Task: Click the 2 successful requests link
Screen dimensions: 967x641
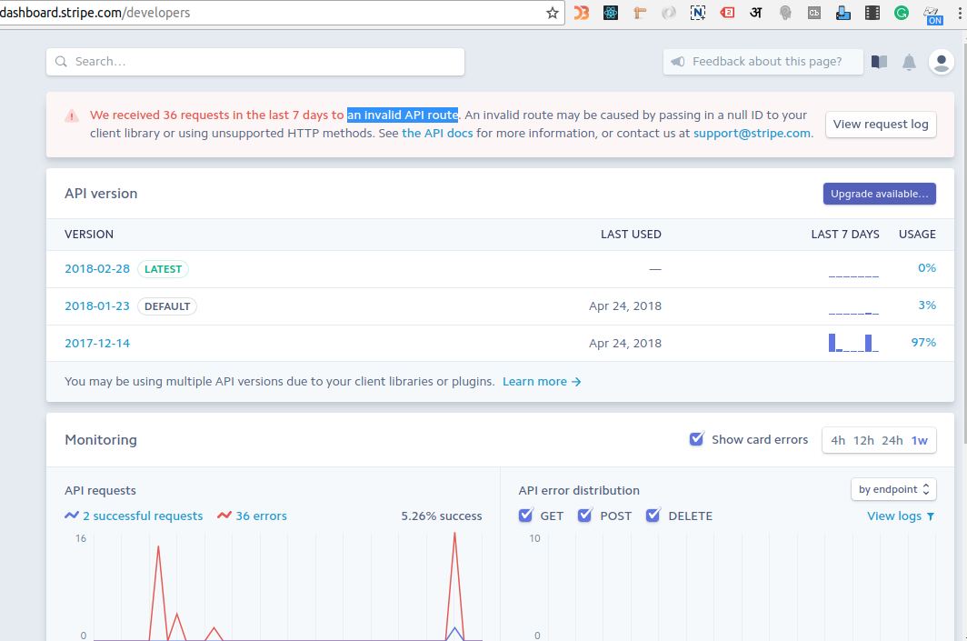Action: [143, 516]
